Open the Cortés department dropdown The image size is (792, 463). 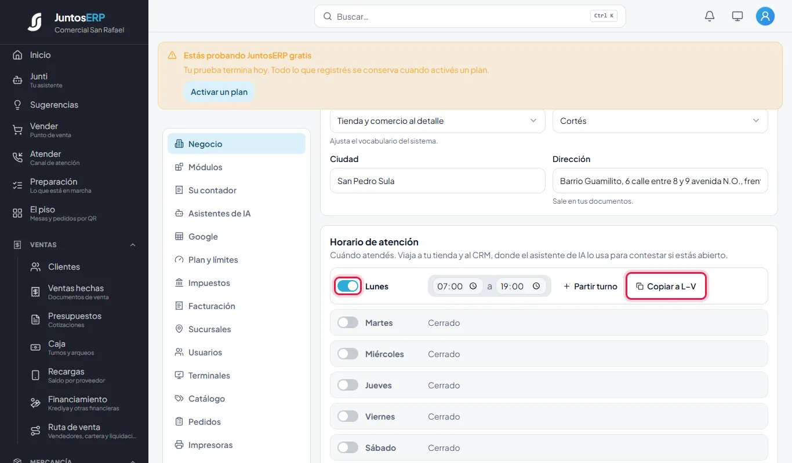[660, 120]
